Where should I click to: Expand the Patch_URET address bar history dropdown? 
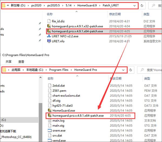pos(134,6)
